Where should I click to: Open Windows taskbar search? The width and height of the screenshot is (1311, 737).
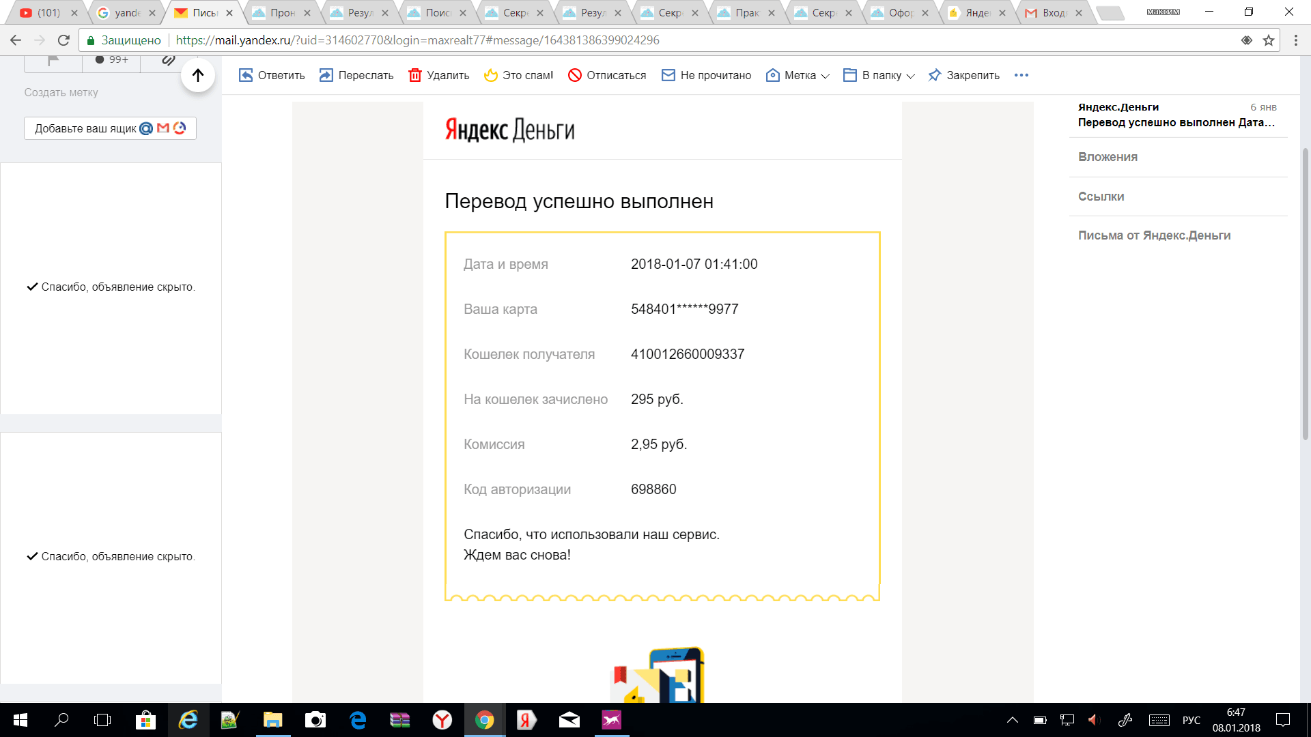point(61,720)
